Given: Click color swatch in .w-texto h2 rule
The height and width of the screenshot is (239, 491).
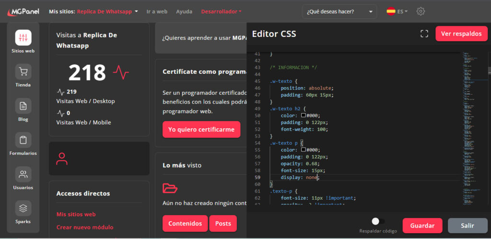Looking at the screenshot, I should pos(303,115).
